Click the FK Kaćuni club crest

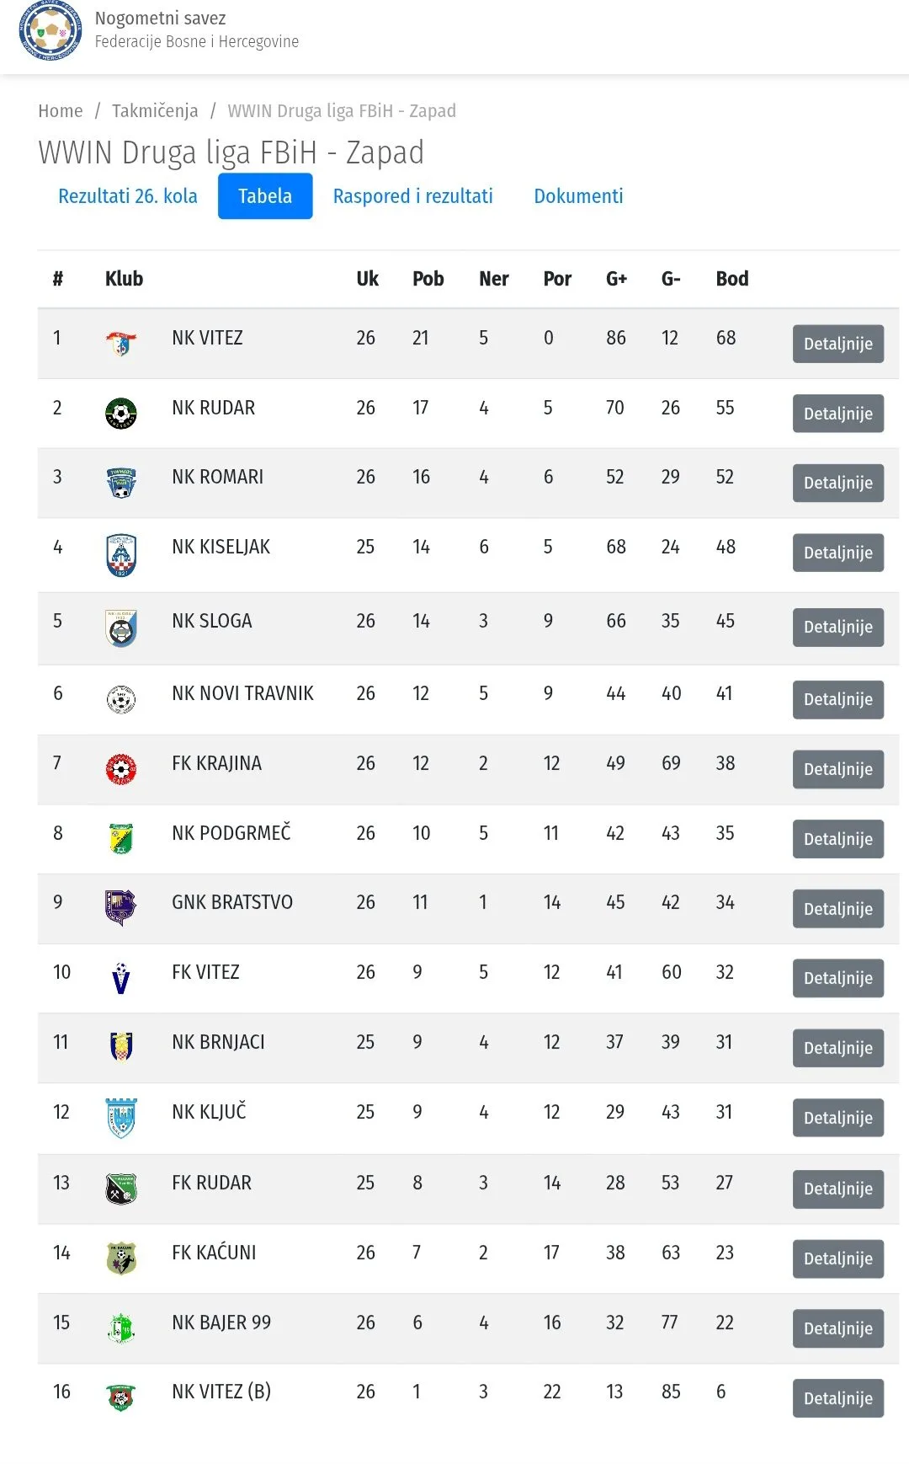(x=121, y=1258)
